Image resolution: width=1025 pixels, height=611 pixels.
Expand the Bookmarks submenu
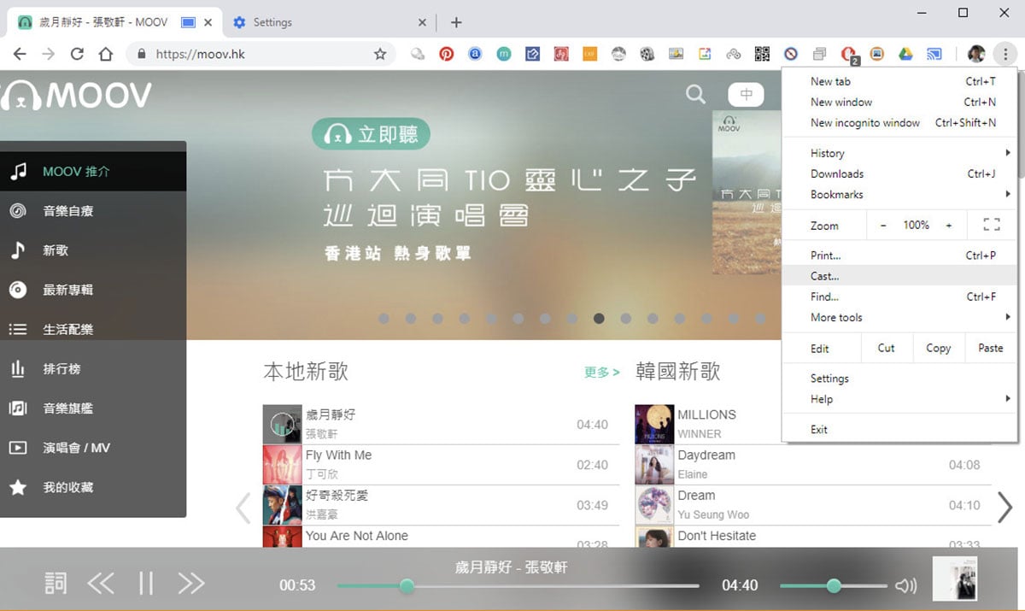[899, 194]
